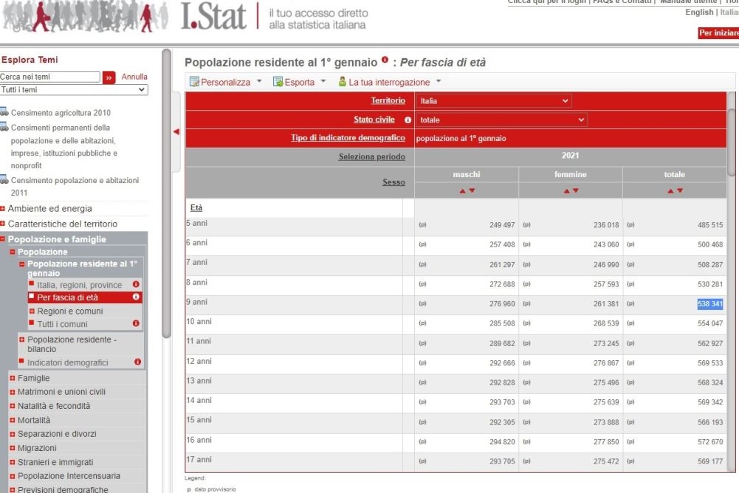
Task: Open Tutti i temi dropdown
Action: click(x=74, y=90)
